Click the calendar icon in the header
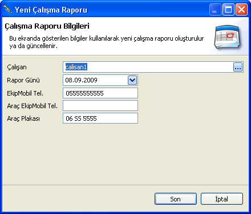Image resolution: width=251 pixels, height=214 pixels. pos(227,37)
